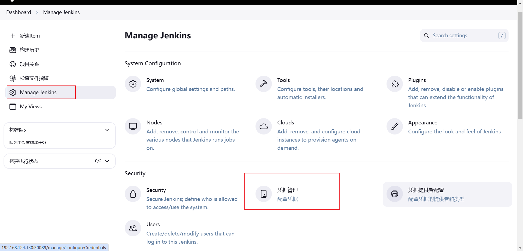Screen dimensions: 523x251
Task: Click the 队列中没有构建任务 message
Action: coord(28,142)
